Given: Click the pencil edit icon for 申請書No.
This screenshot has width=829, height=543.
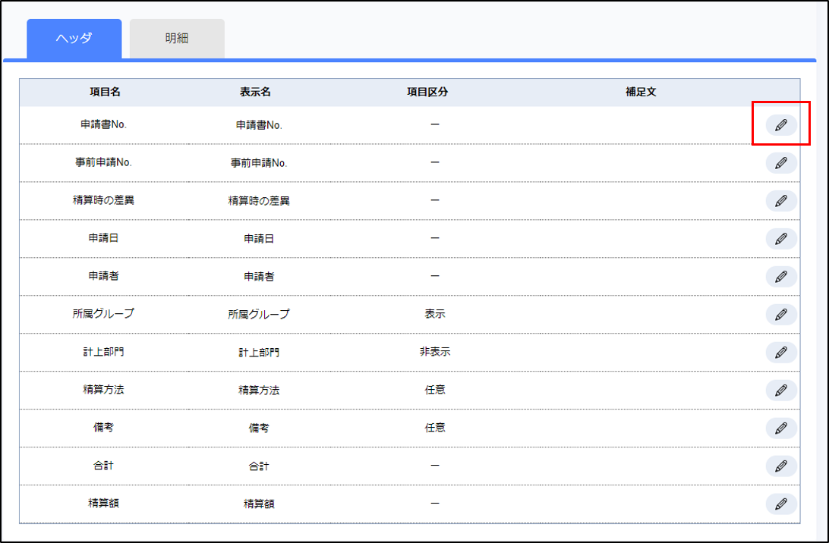Looking at the screenshot, I should [x=781, y=125].
